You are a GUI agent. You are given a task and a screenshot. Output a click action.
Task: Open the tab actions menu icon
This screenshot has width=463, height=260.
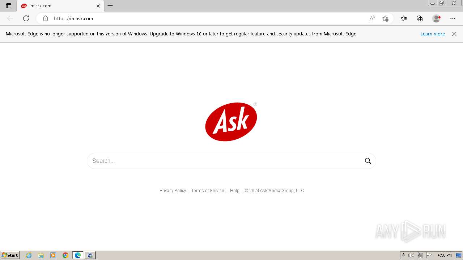pyautogui.click(x=9, y=6)
